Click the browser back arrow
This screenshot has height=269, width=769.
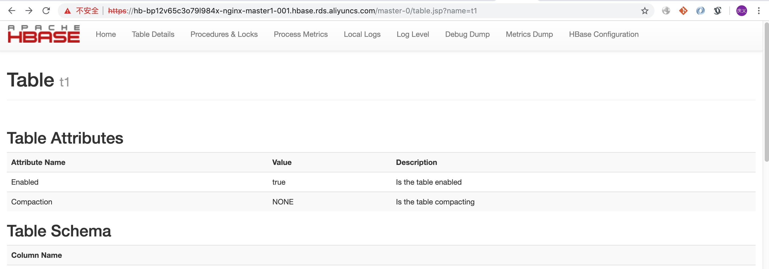coord(12,11)
